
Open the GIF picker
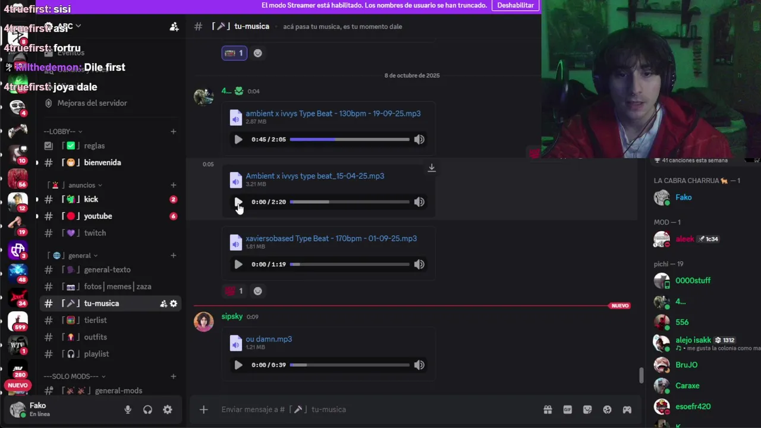tap(568, 410)
